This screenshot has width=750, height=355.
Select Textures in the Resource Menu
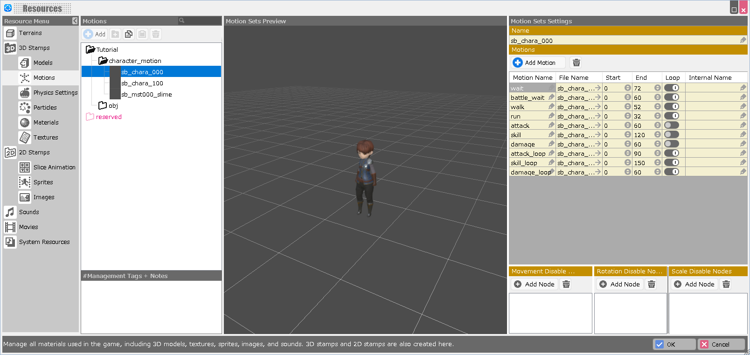pos(46,138)
